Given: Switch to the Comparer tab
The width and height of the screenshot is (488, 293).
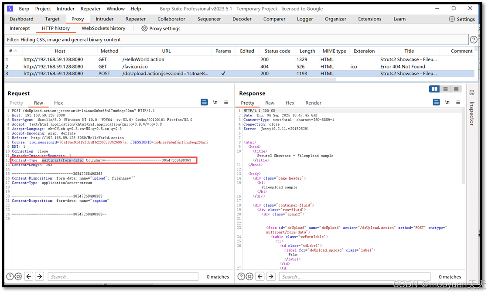Looking at the screenshot, I should (274, 19).
